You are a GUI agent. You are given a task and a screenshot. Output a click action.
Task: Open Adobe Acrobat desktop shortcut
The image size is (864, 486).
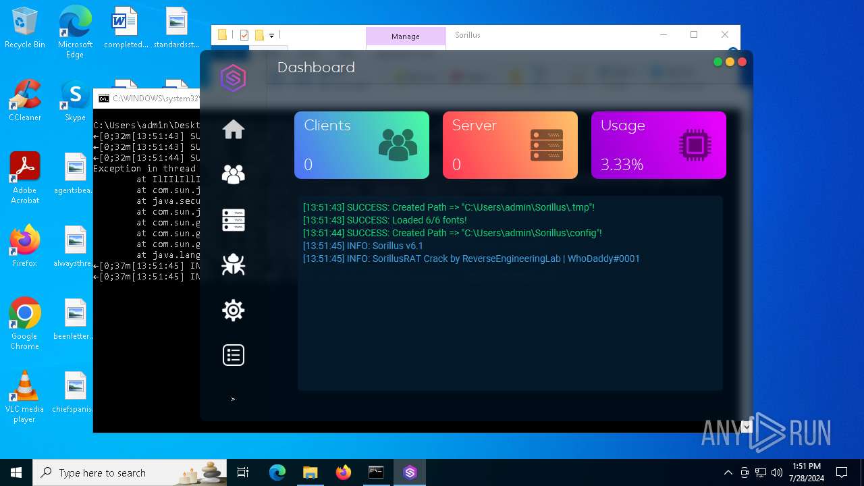(x=25, y=178)
